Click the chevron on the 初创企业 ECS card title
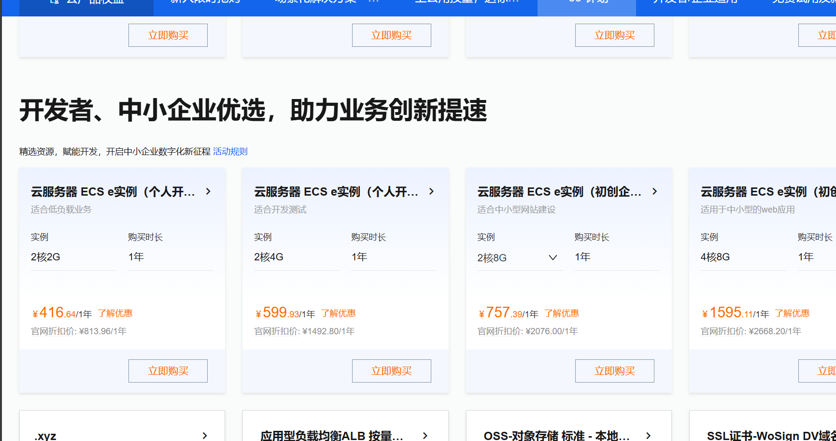Screen dimensions: 836x441 tap(654, 192)
